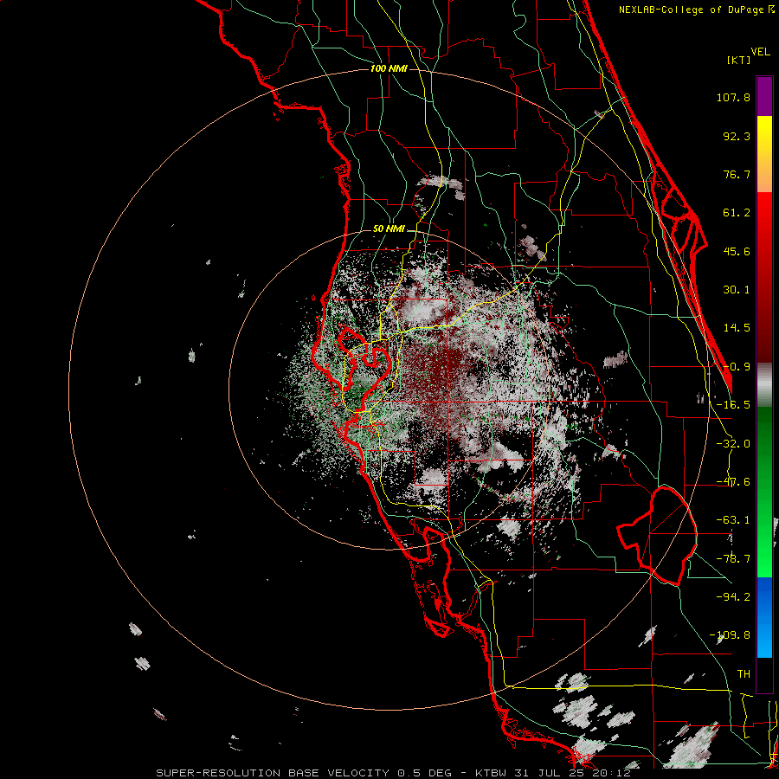
Task: Select the 45.6 value on the velocity scale
Action: click(x=737, y=251)
